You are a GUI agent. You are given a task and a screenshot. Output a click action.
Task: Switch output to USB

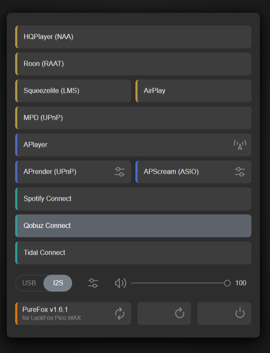click(x=29, y=283)
